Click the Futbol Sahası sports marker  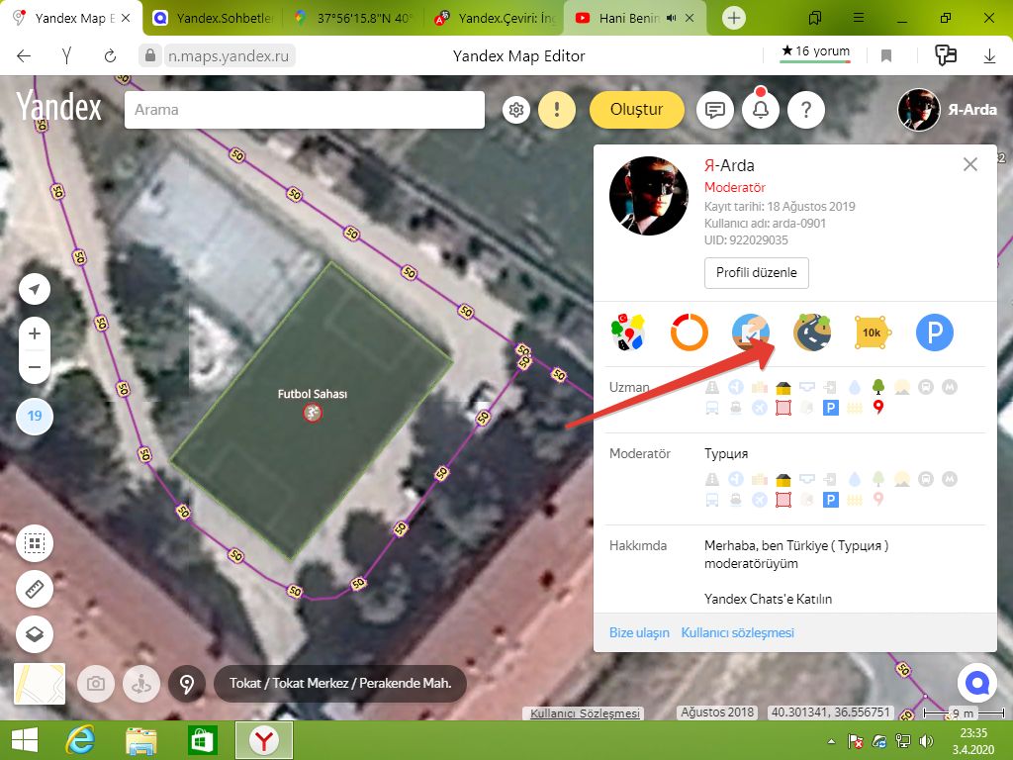(313, 413)
